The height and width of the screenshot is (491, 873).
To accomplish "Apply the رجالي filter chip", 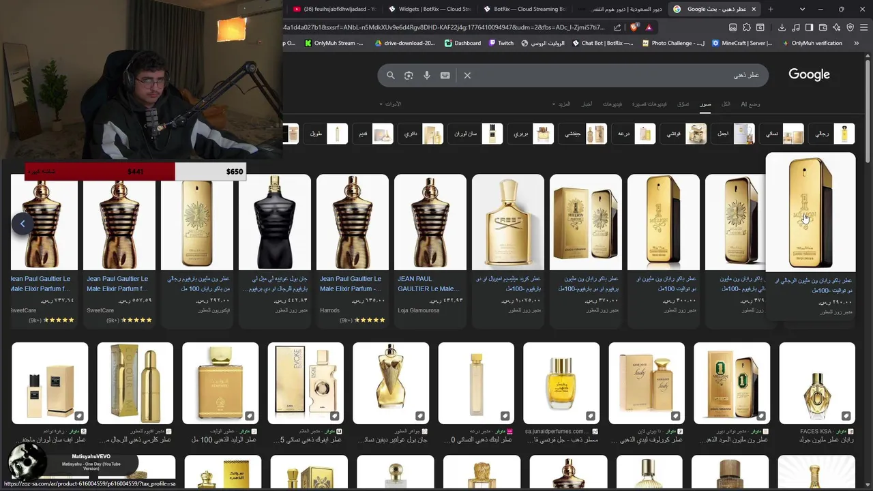I will 833,134.
